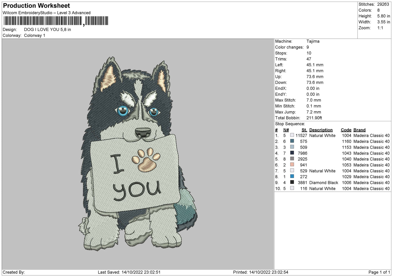Click the dark navy swatch for code 1043
393x277 pixels.
point(292,153)
